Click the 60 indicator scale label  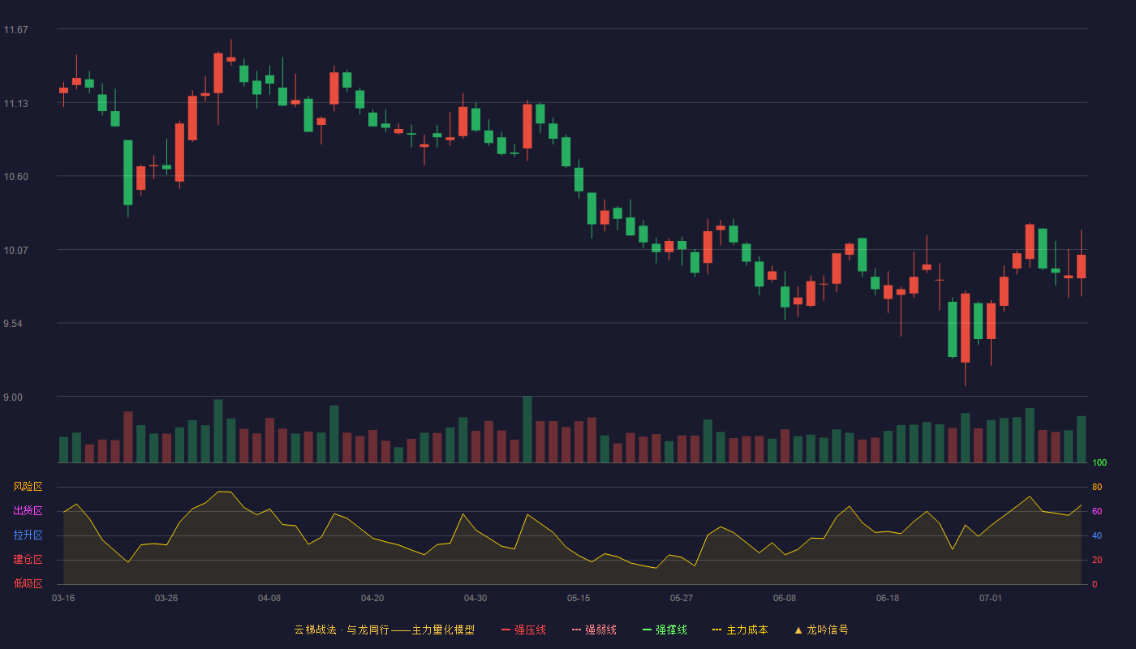1097,512
